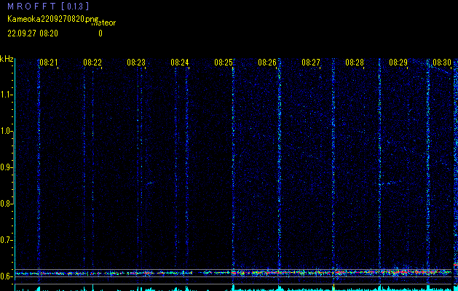Click the 08:26 time marker

[267, 63]
